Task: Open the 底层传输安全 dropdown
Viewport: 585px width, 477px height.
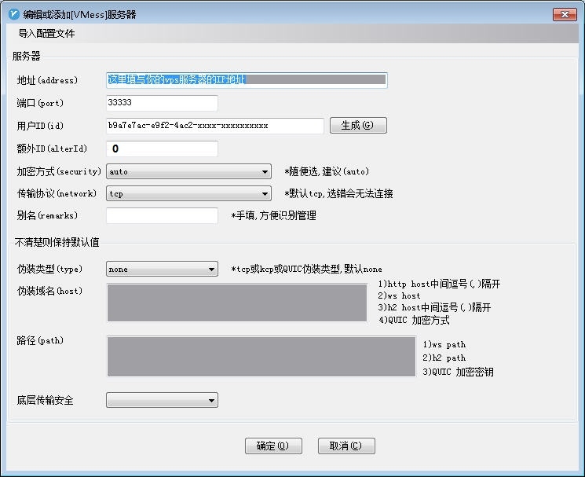Action: [162, 401]
